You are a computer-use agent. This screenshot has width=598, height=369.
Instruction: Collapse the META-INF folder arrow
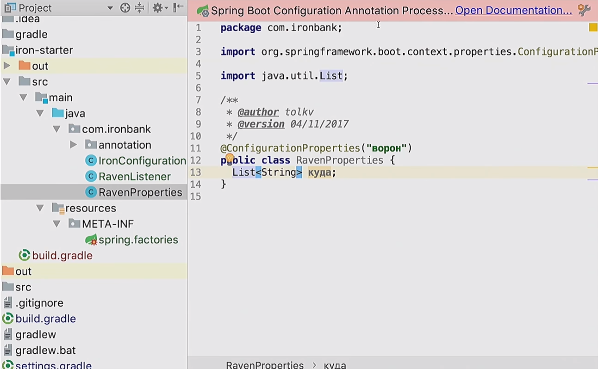tap(56, 224)
